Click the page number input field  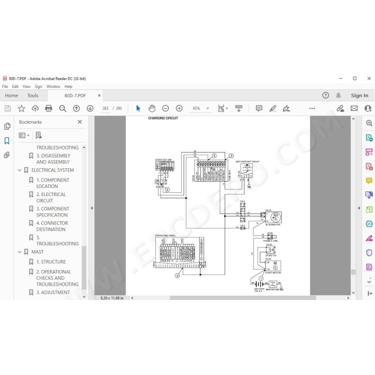(105, 108)
